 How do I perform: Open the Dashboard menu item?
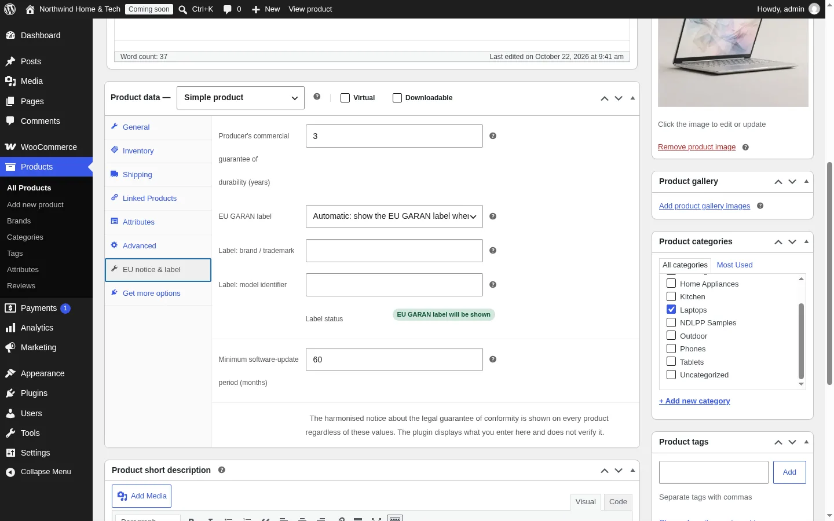coord(46,35)
